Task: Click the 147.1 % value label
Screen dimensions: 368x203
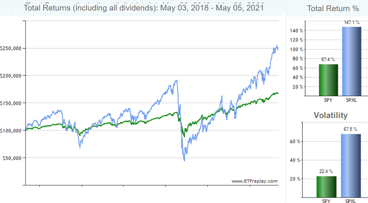Action: click(352, 23)
